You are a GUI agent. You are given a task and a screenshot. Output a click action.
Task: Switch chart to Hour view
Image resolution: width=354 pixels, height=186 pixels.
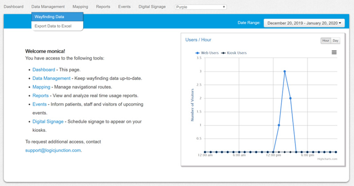click(x=326, y=41)
